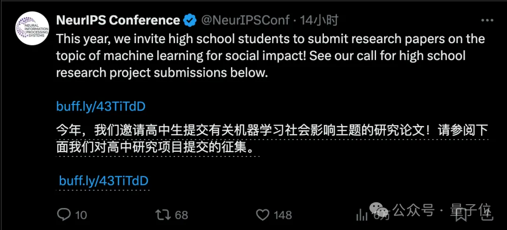
Task: Open NeurIPS Conference display name
Action: 118,20
